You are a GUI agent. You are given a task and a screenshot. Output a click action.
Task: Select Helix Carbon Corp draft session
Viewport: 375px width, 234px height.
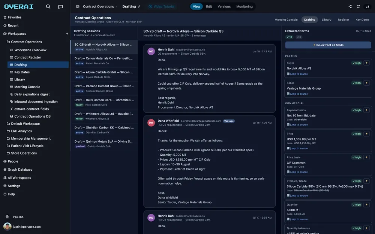tap(104, 102)
